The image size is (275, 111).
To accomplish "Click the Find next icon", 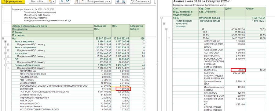I will click(x=67, y=2).
